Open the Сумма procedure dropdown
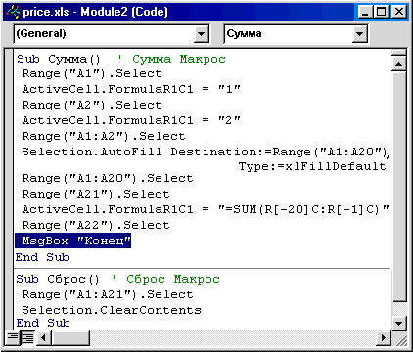 [x=360, y=34]
